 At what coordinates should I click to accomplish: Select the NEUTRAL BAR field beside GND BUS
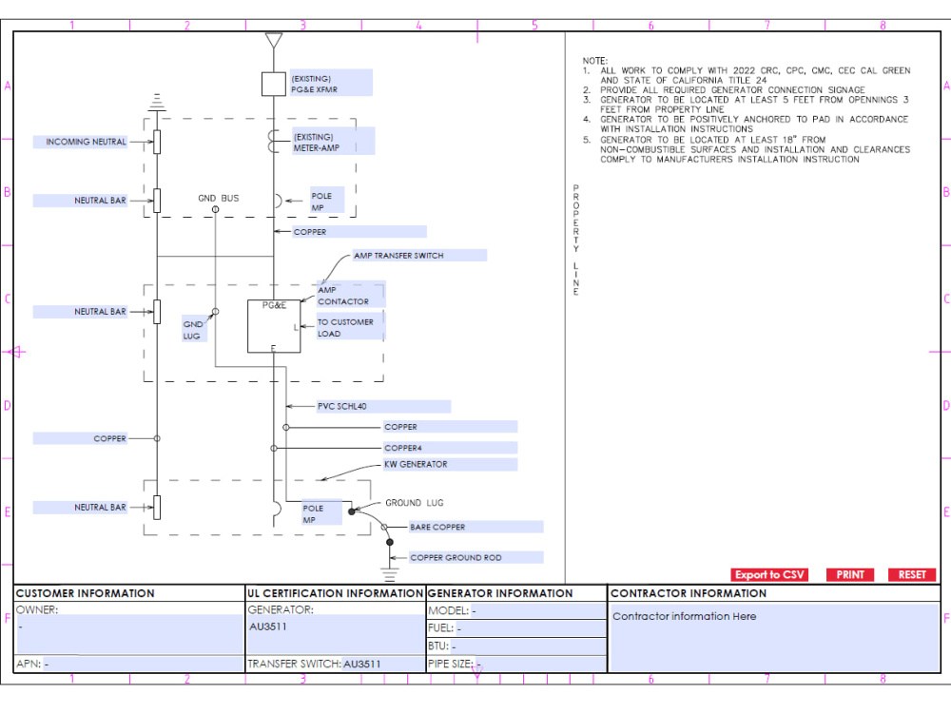tap(80, 201)
